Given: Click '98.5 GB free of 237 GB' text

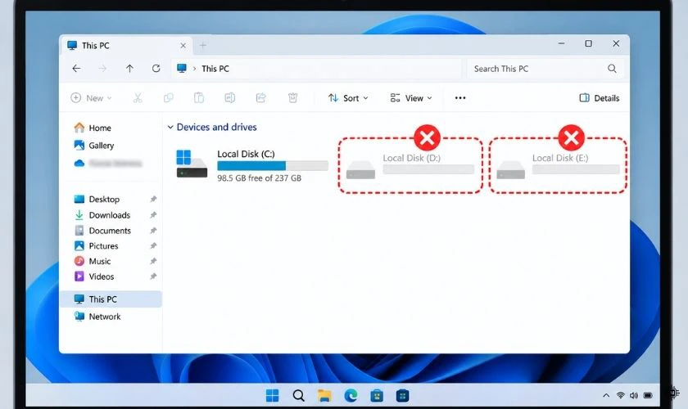Looking at the screenshot, I should coord(260,178).
